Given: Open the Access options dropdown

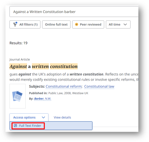Looking at the screenshot, I should click(x=29, y=117).
